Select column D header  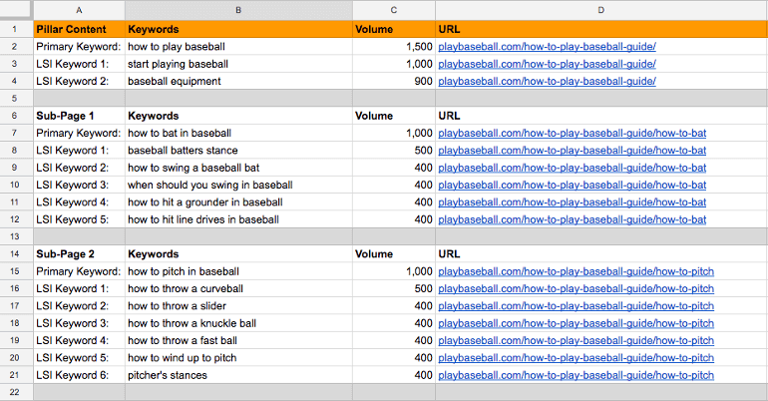[601, 10]
